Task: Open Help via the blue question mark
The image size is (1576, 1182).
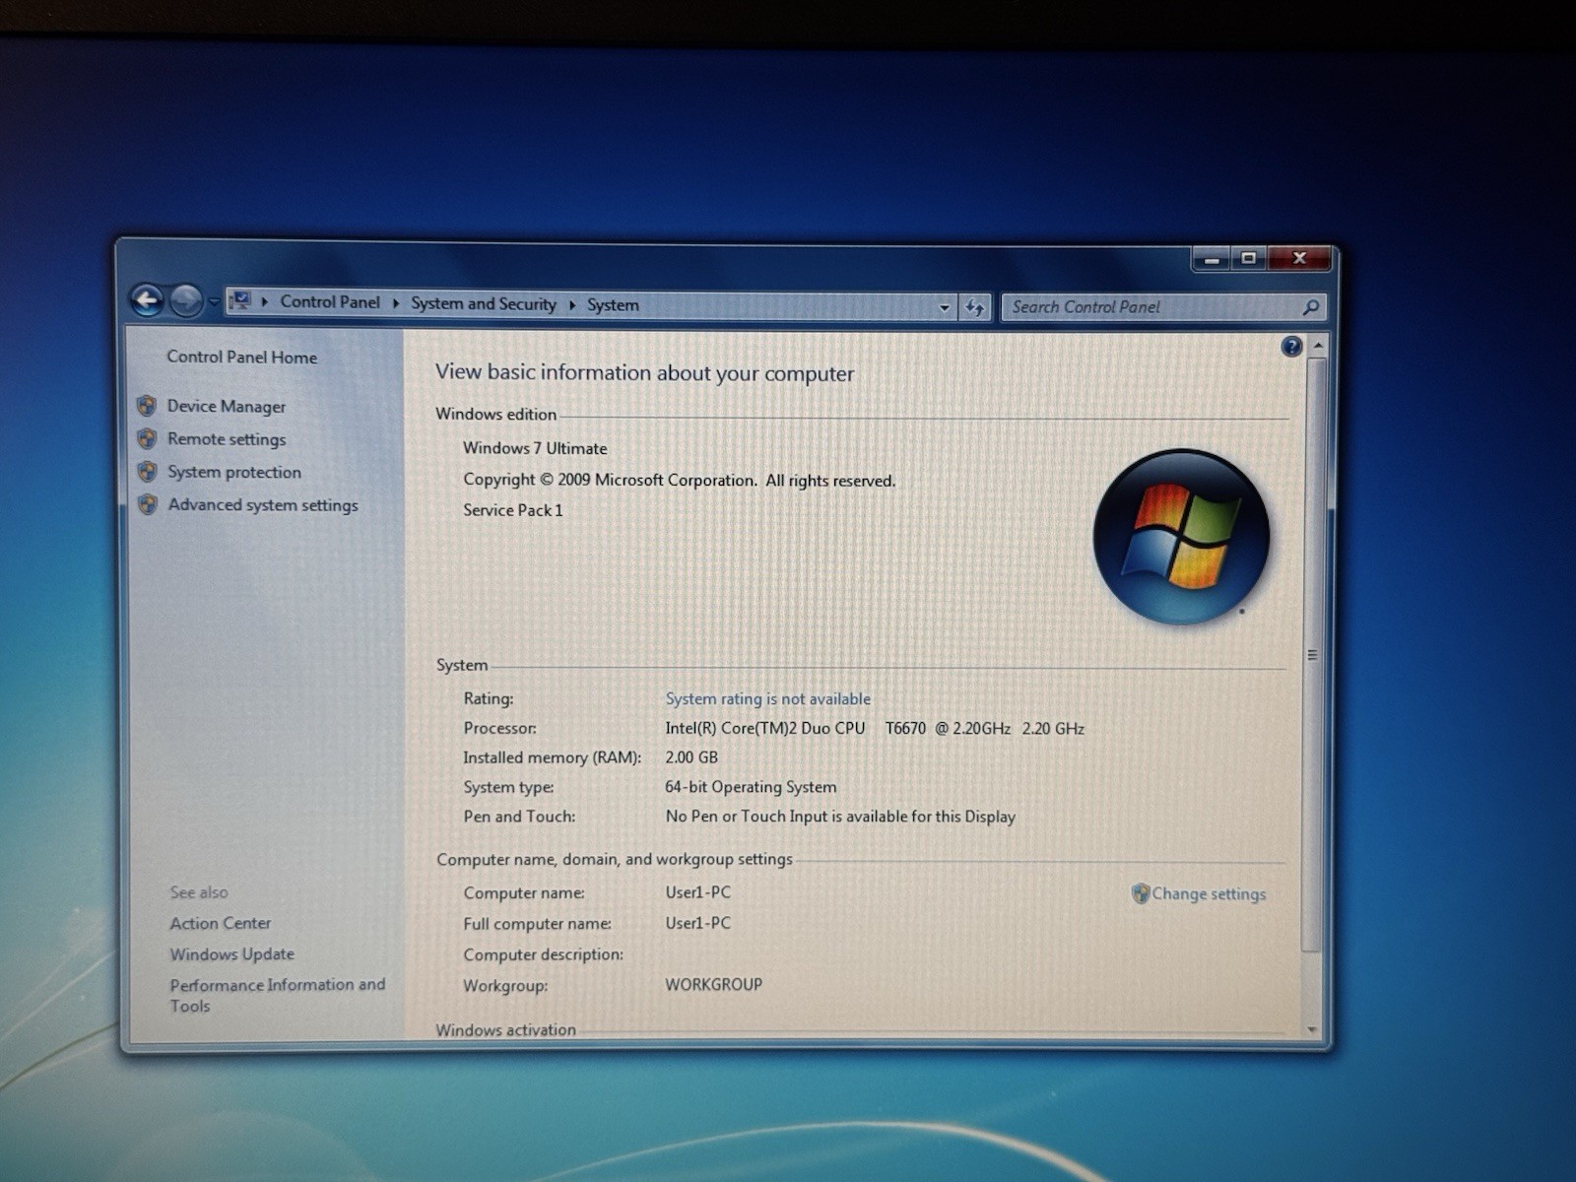Action: pyautogui.click(x=1291, y=346)
